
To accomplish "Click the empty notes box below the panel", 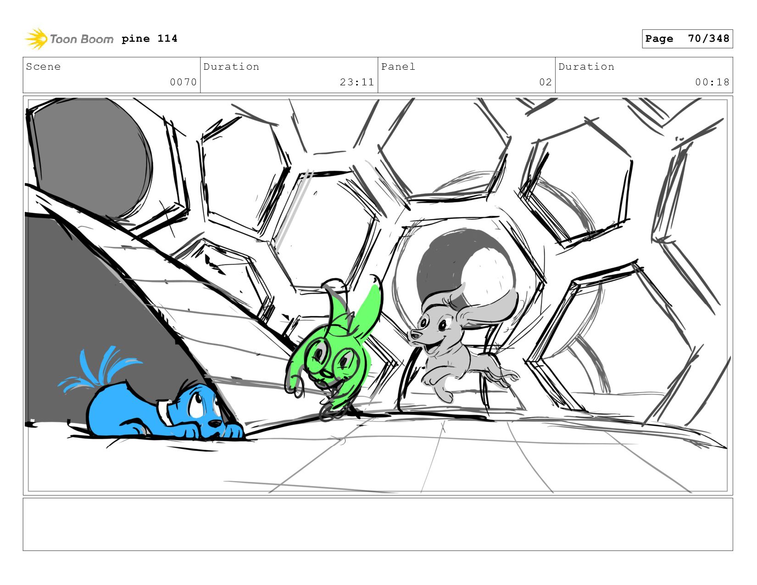I will (x=378, y=524).
